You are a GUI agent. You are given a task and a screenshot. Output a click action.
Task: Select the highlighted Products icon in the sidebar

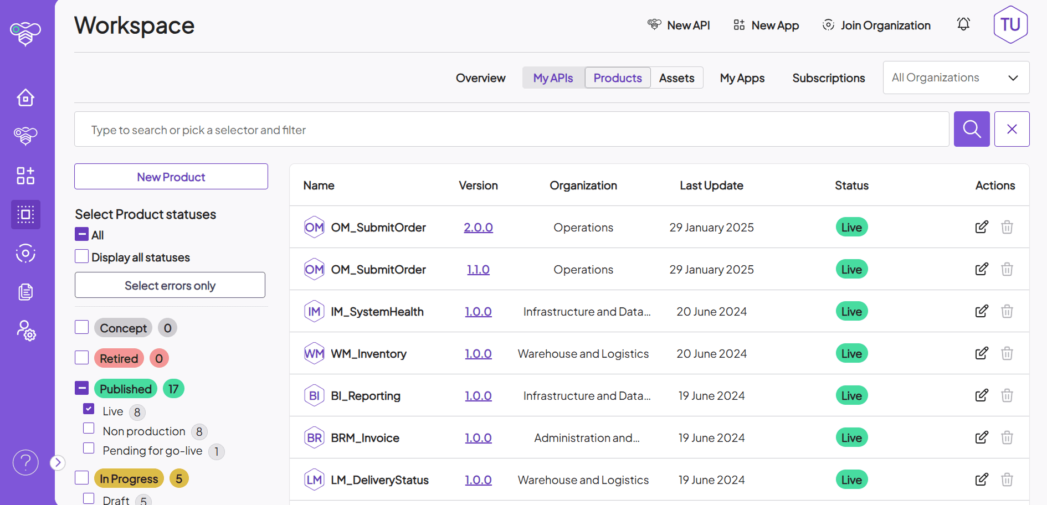tap(25, 214)
